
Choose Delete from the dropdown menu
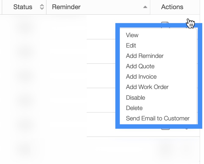point(134,108)
